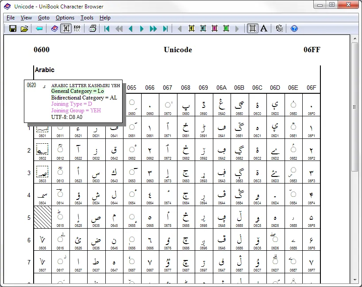Select character cell 06D2
The width and height of the screenshot is (362, 287).
point(275,150)
